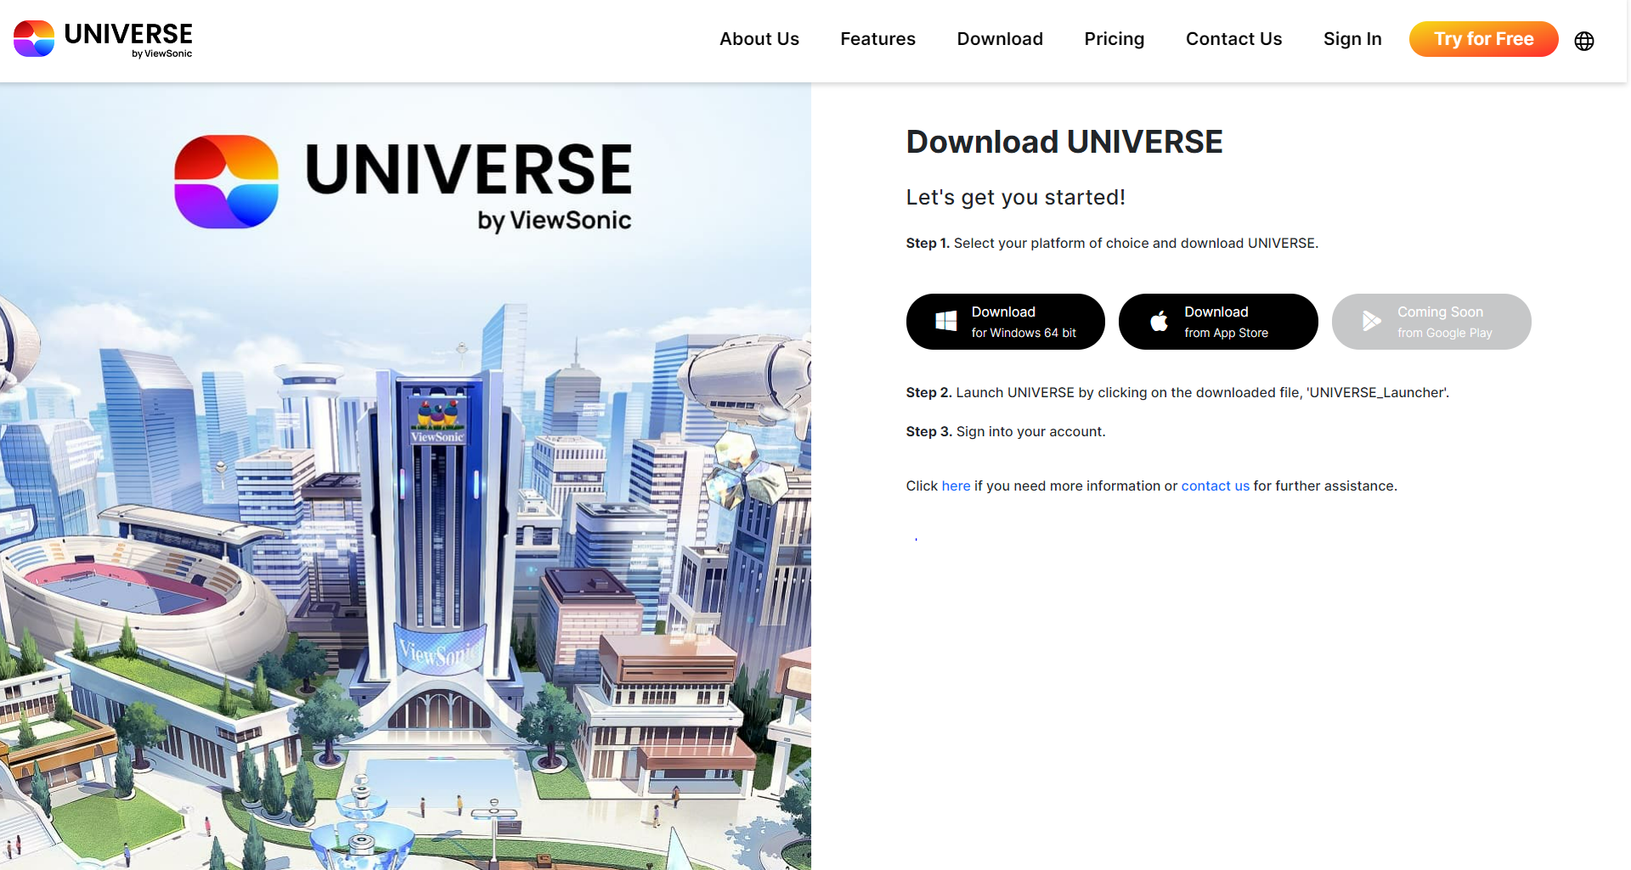Image resolution: width=1631 pixels, height=870 pixels.
Task: Click the Step 1. instruction text
Action: coord(1112,243)
